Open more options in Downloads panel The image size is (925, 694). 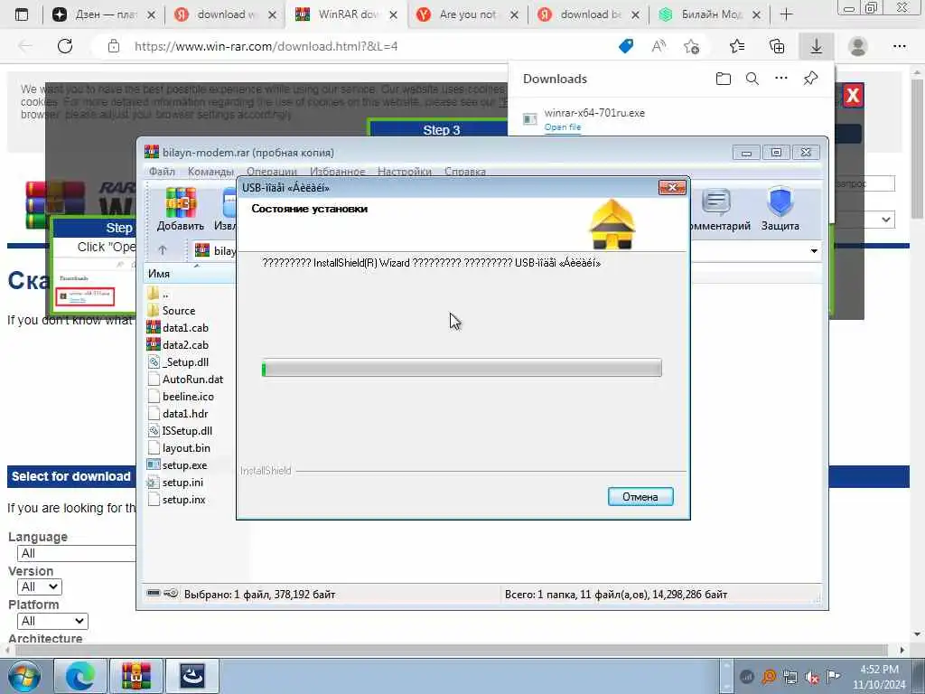[781, 78]
